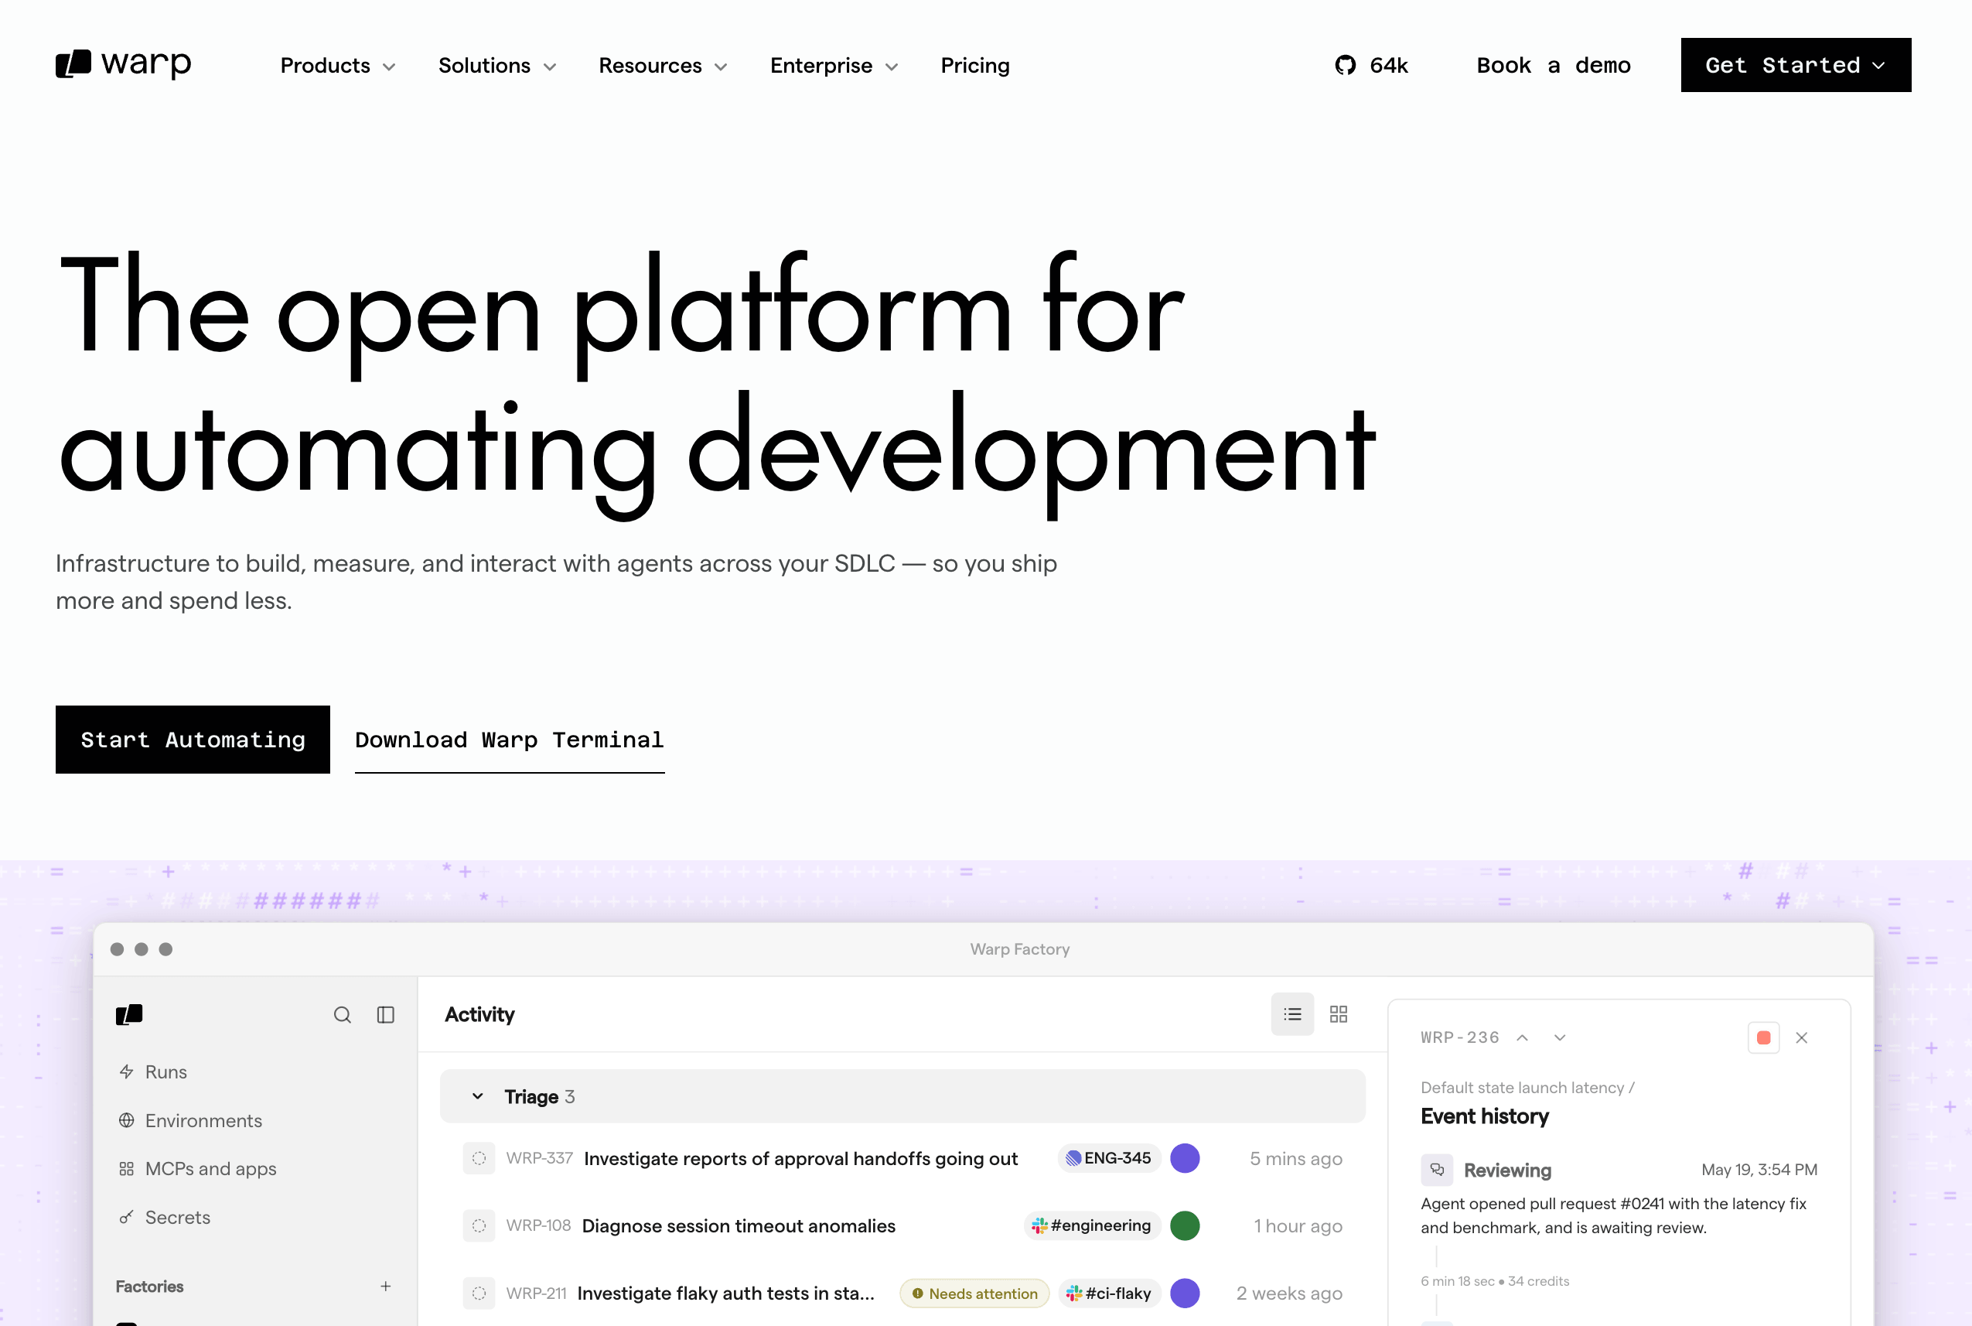The image size is (1972, 1326).
Task: Switch Activity to grid view
Action: tap(1339, 1014)
